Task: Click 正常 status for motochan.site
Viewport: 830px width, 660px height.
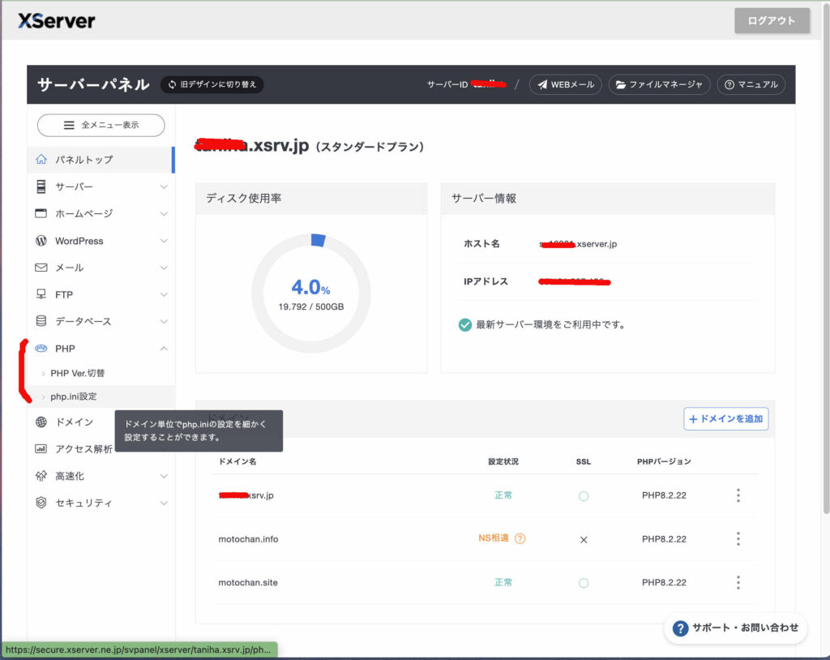Action: click(503, 582)
